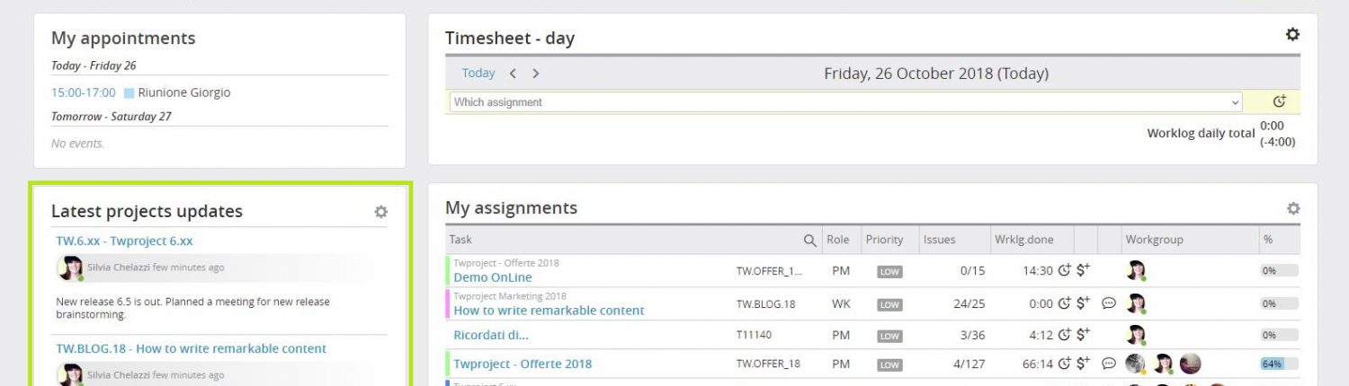Go to next day in timesheet
This screenshot has height=386, width=1349.
tap(536, 74)
